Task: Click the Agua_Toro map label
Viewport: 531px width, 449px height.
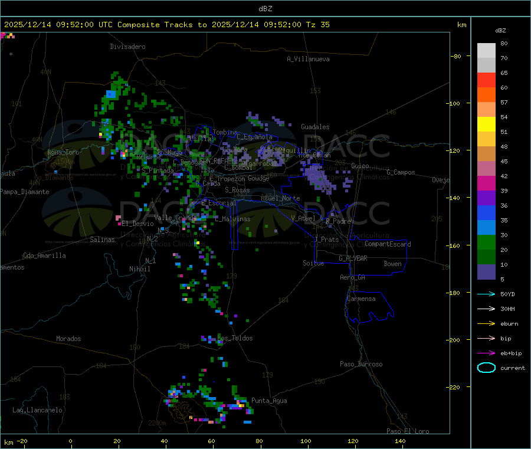Action: 63,152
